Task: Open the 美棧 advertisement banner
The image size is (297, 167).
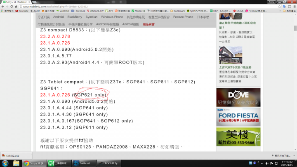Action: [x=238, y=137]
